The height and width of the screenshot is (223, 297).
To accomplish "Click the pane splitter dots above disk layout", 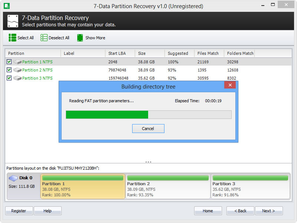I will tap(148, 162).
